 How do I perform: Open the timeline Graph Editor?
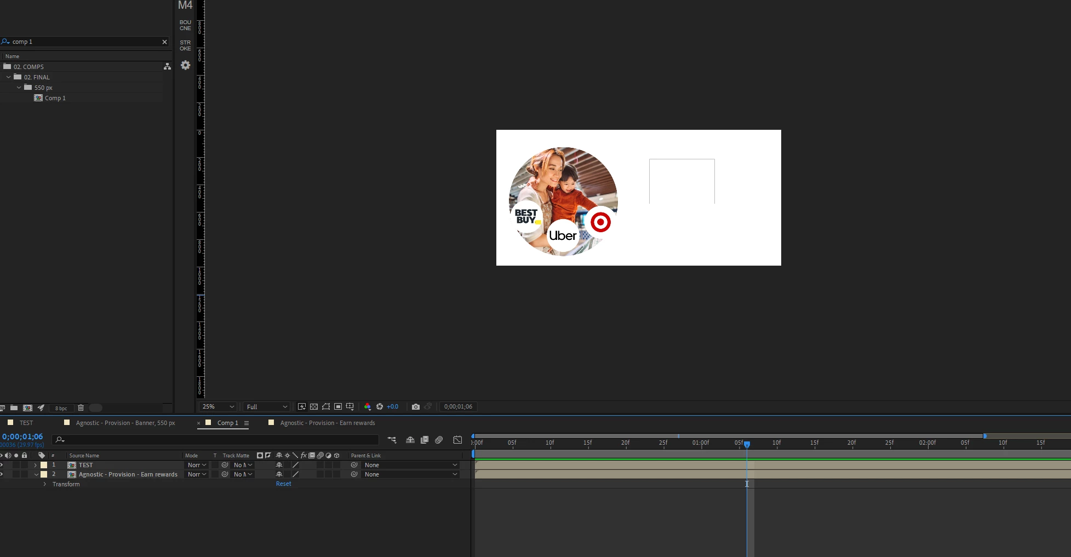click(457, 440)
